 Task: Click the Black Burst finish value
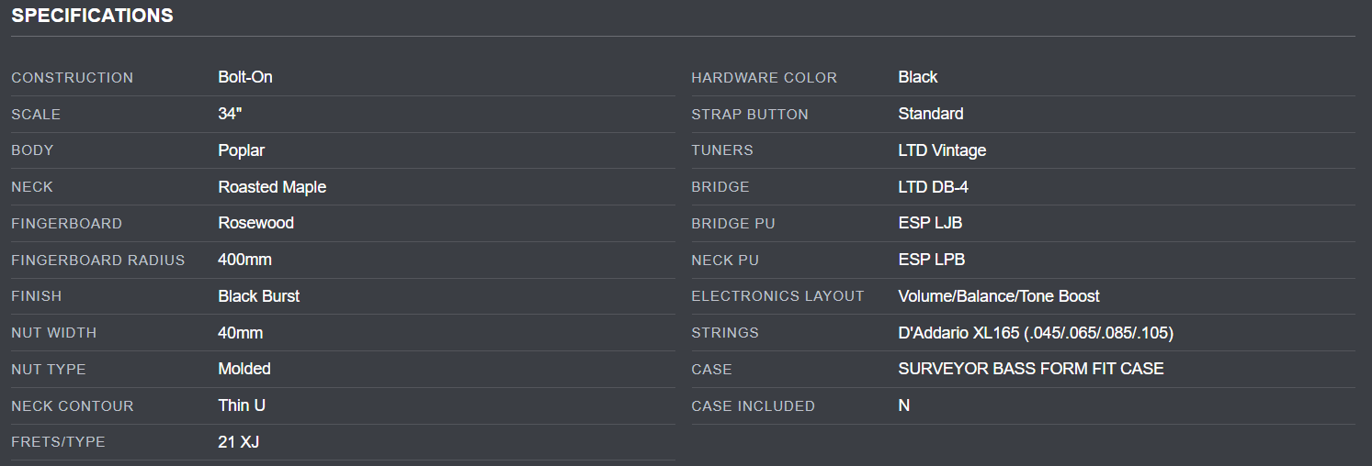click(258, 296)
